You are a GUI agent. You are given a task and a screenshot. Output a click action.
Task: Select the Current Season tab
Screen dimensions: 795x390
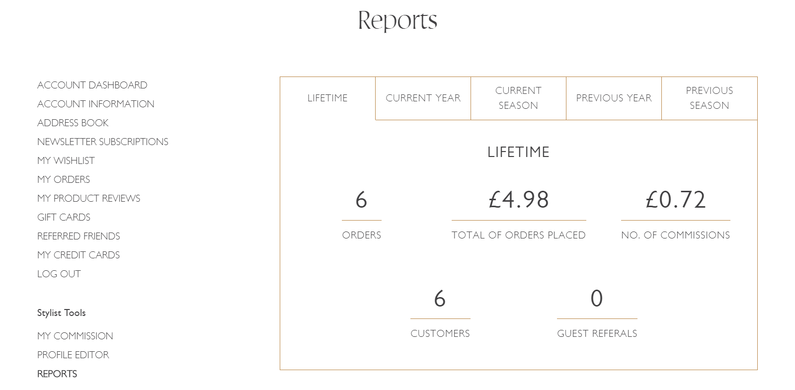click(x=518, y=98)
